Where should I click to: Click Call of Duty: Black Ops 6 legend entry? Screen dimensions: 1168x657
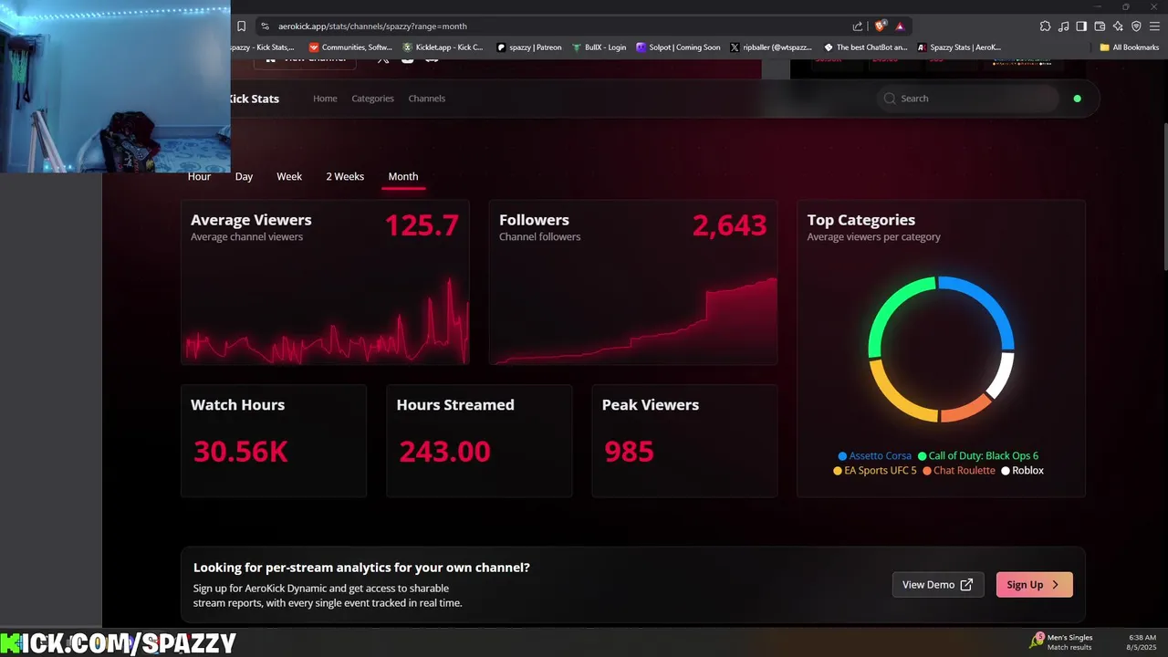[977, 456]
